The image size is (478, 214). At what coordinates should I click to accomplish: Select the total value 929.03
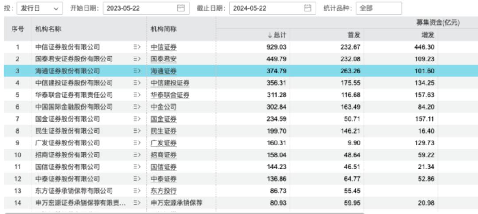[277, 47]
